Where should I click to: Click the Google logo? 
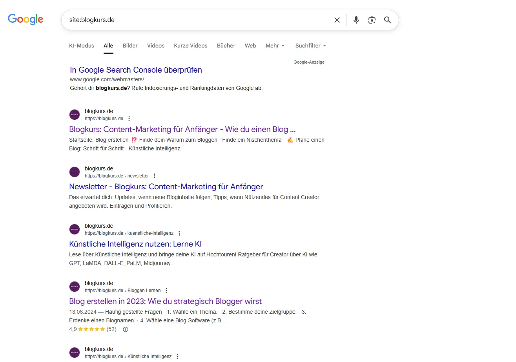pos(25,19)
